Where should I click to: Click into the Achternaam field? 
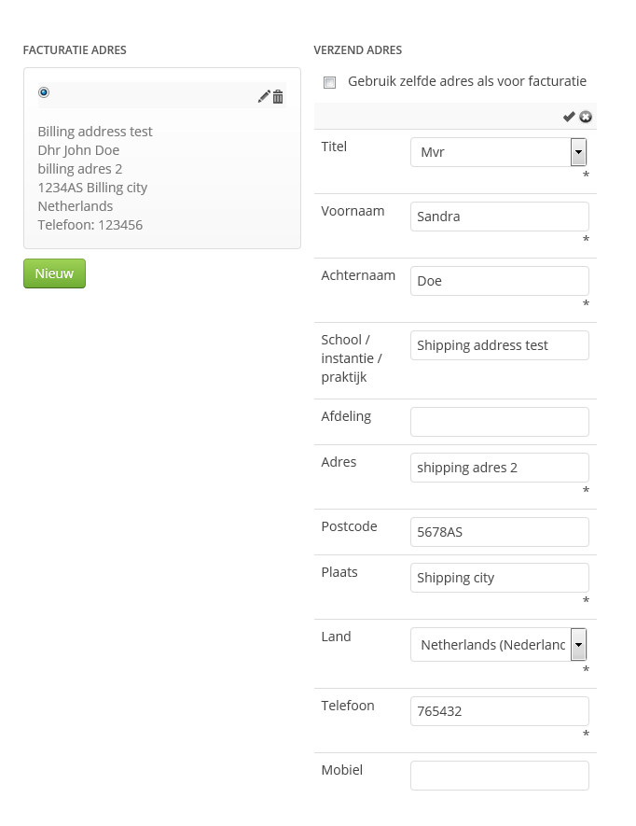click(499, 281)
